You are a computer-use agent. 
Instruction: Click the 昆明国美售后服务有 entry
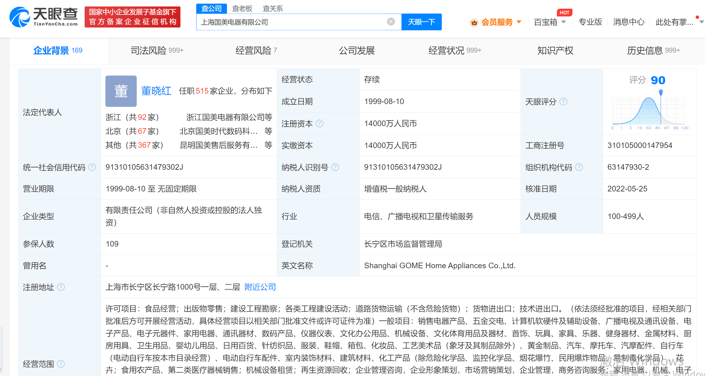219,145
